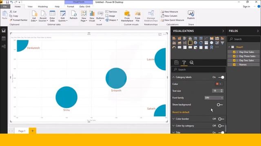The height and width of the screenshot is (146, 261).
Task: Pick the Donut chart visualization
Action: tap(201, 43)
